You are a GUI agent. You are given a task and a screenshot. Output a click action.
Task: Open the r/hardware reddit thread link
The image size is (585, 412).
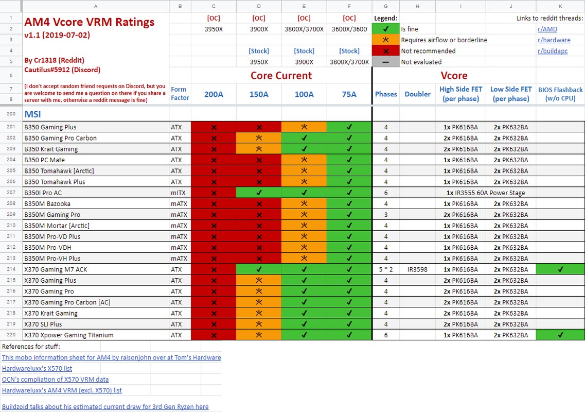pos(554,40)
